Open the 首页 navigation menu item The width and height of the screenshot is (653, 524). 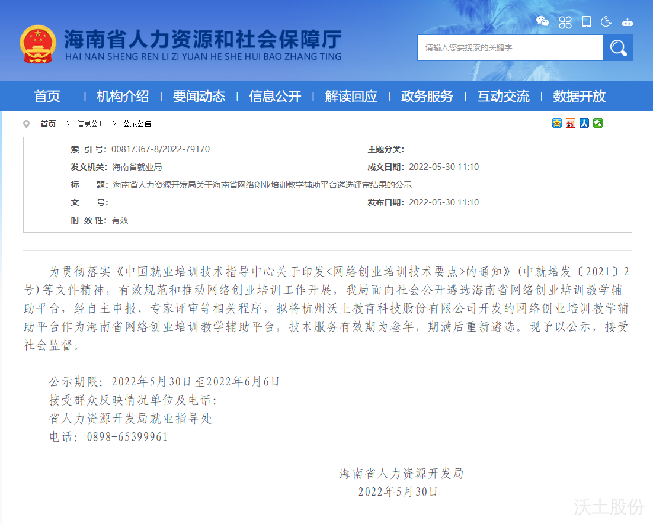pos(47,96)
